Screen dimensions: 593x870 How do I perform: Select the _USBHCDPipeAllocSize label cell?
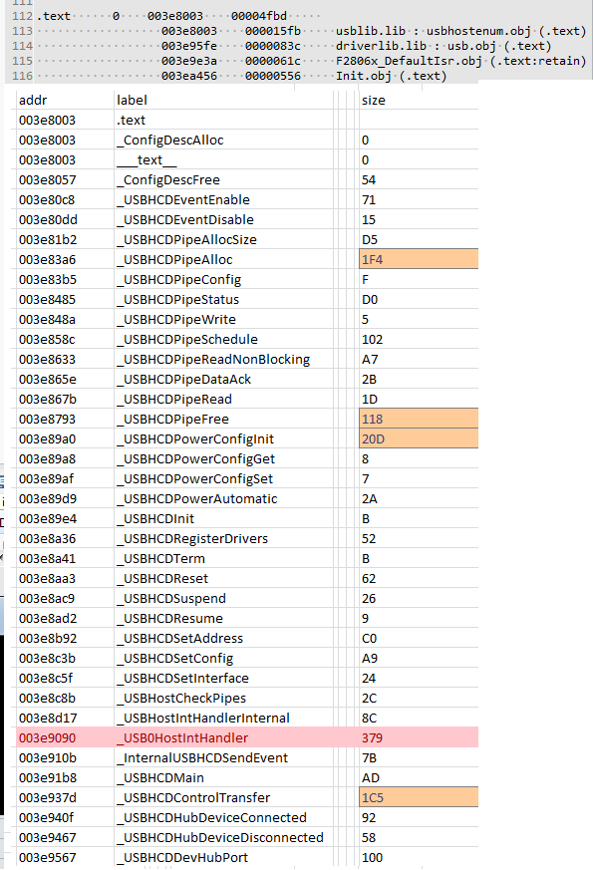click(x=223, y=240)
